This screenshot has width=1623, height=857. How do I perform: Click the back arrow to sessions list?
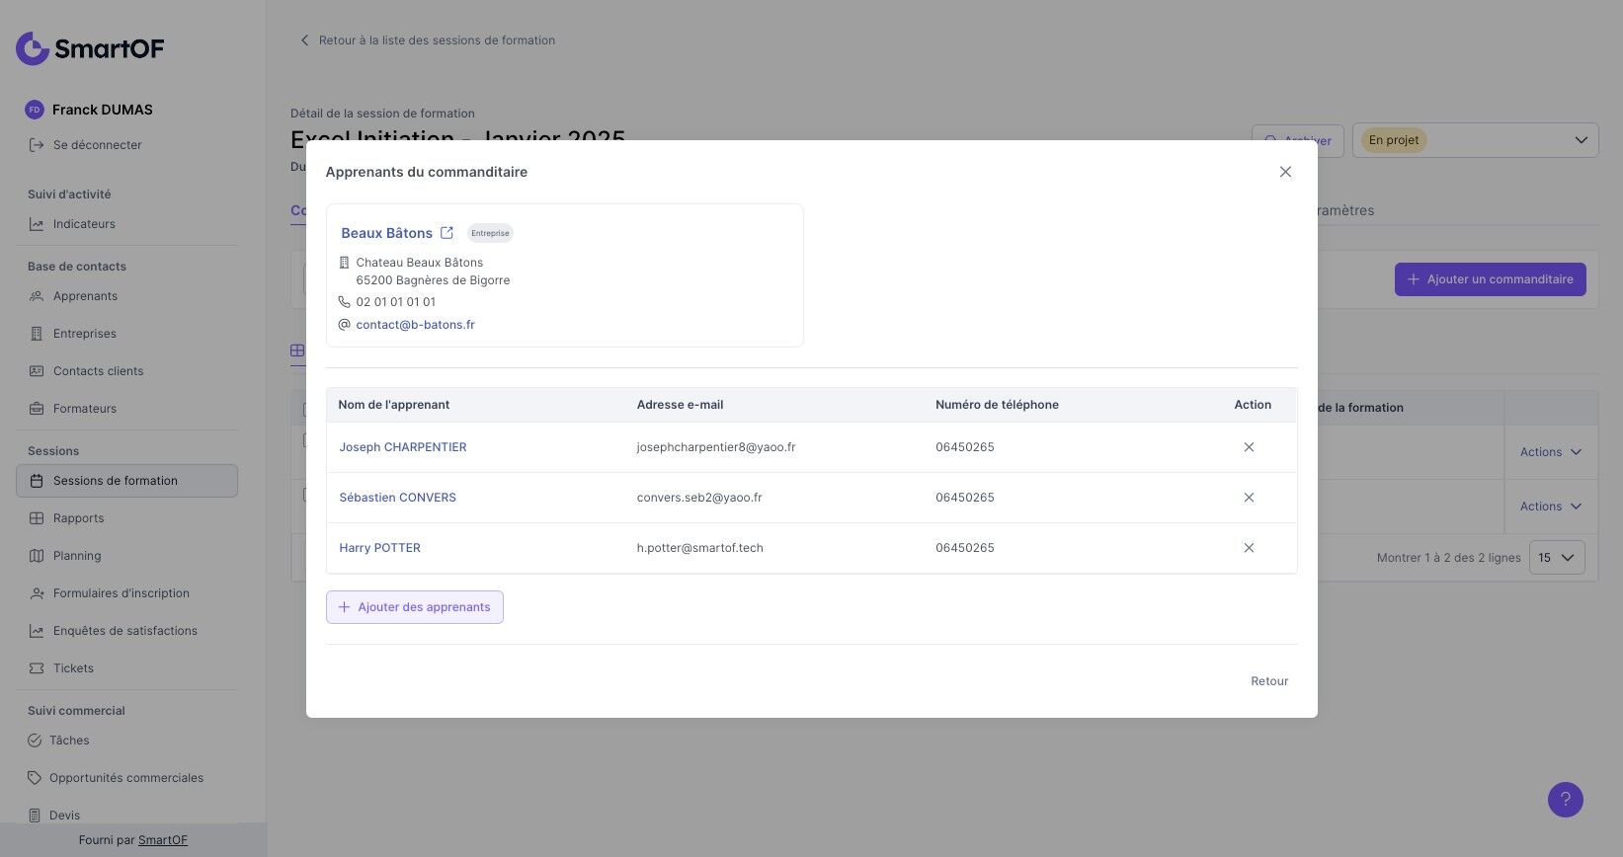[x=304, y=40]
